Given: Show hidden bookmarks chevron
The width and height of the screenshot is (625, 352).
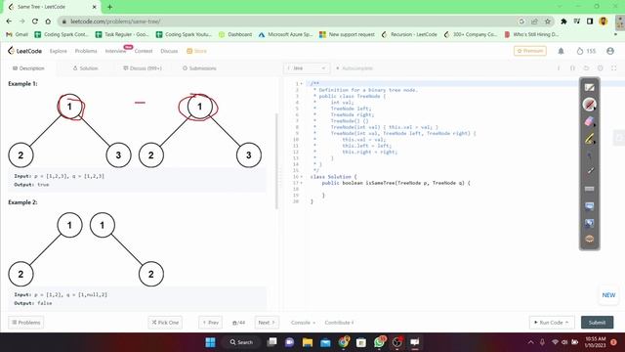Looking at the screenshot, I should [x=615, y=35].
